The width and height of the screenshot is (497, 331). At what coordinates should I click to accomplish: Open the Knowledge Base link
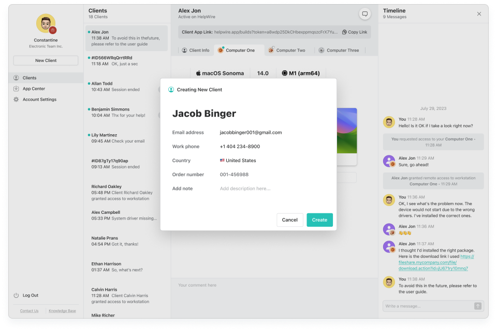point(63,311)
